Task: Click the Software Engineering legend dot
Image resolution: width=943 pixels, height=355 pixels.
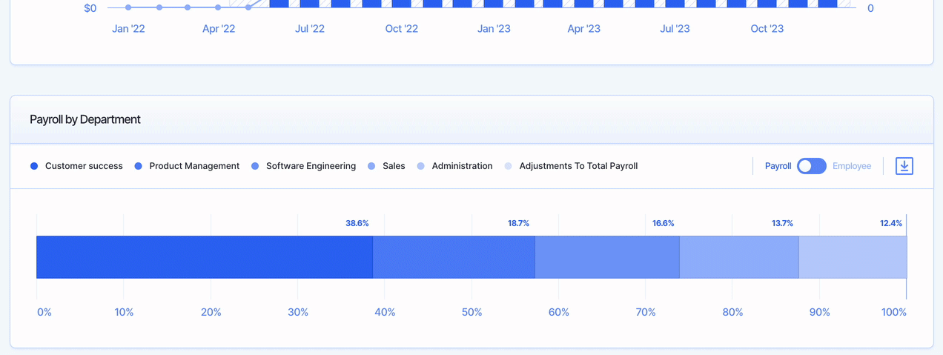Action: coord(255,166)
